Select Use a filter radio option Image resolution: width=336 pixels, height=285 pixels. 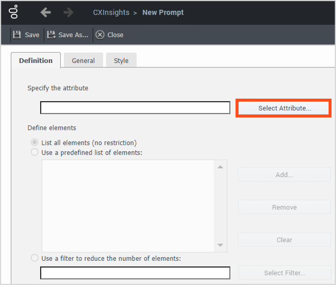pyautogui.click(x=35, y=258)
